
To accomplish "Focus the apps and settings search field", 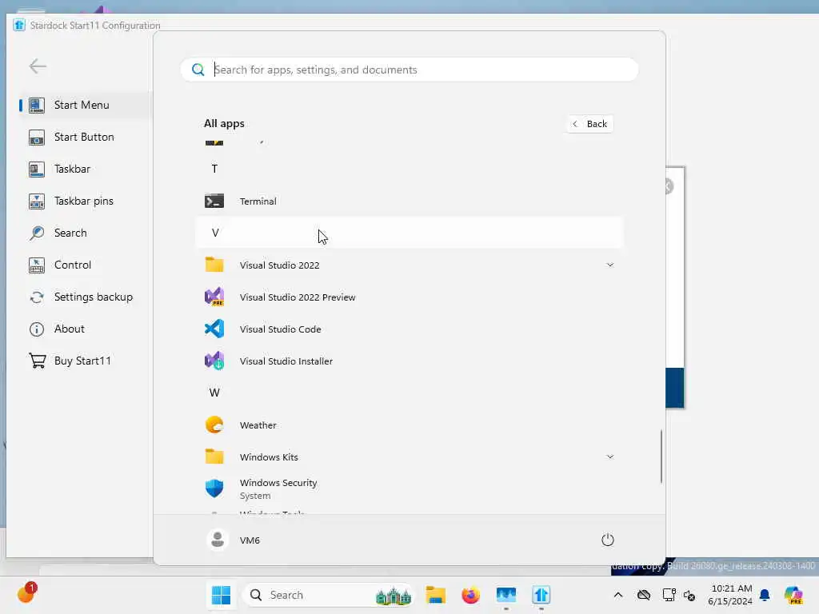I will tap(409, 70).
